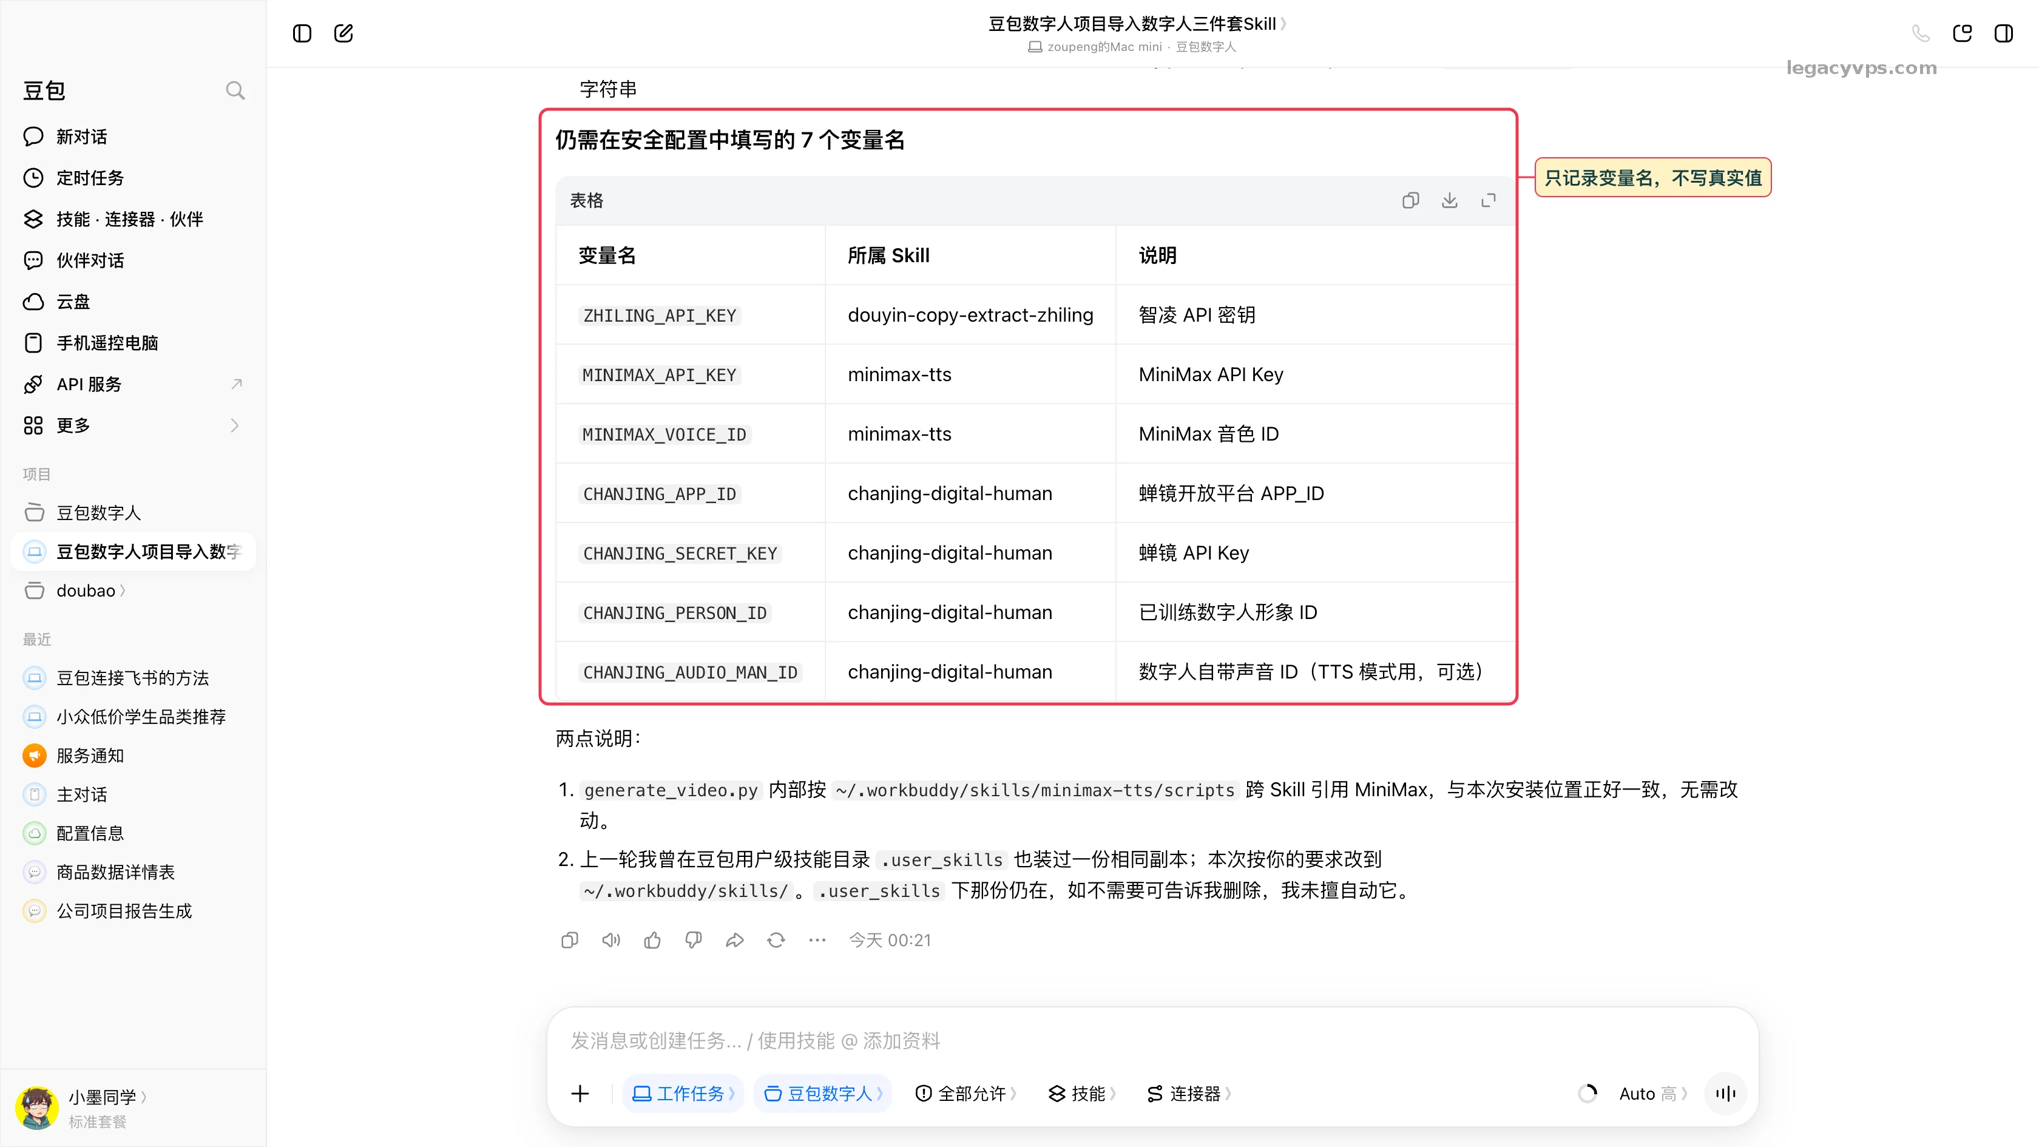The height and width of the screenshot is (1147, 2039).
Task: Start voice input with the waveform icon
Action: click(x=1725, y=1093)
